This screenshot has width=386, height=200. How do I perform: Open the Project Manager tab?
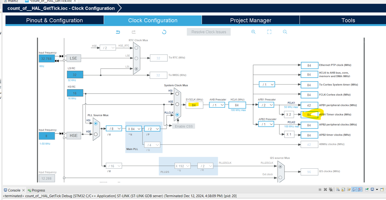coord(251,20)
